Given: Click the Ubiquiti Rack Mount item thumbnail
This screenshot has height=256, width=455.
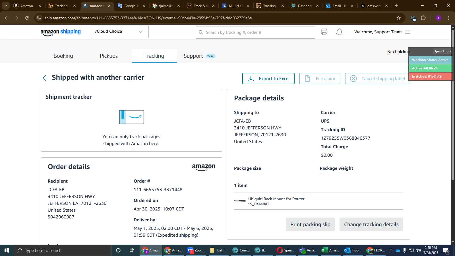Looking at the screenshot, I should tap(240, 201).
